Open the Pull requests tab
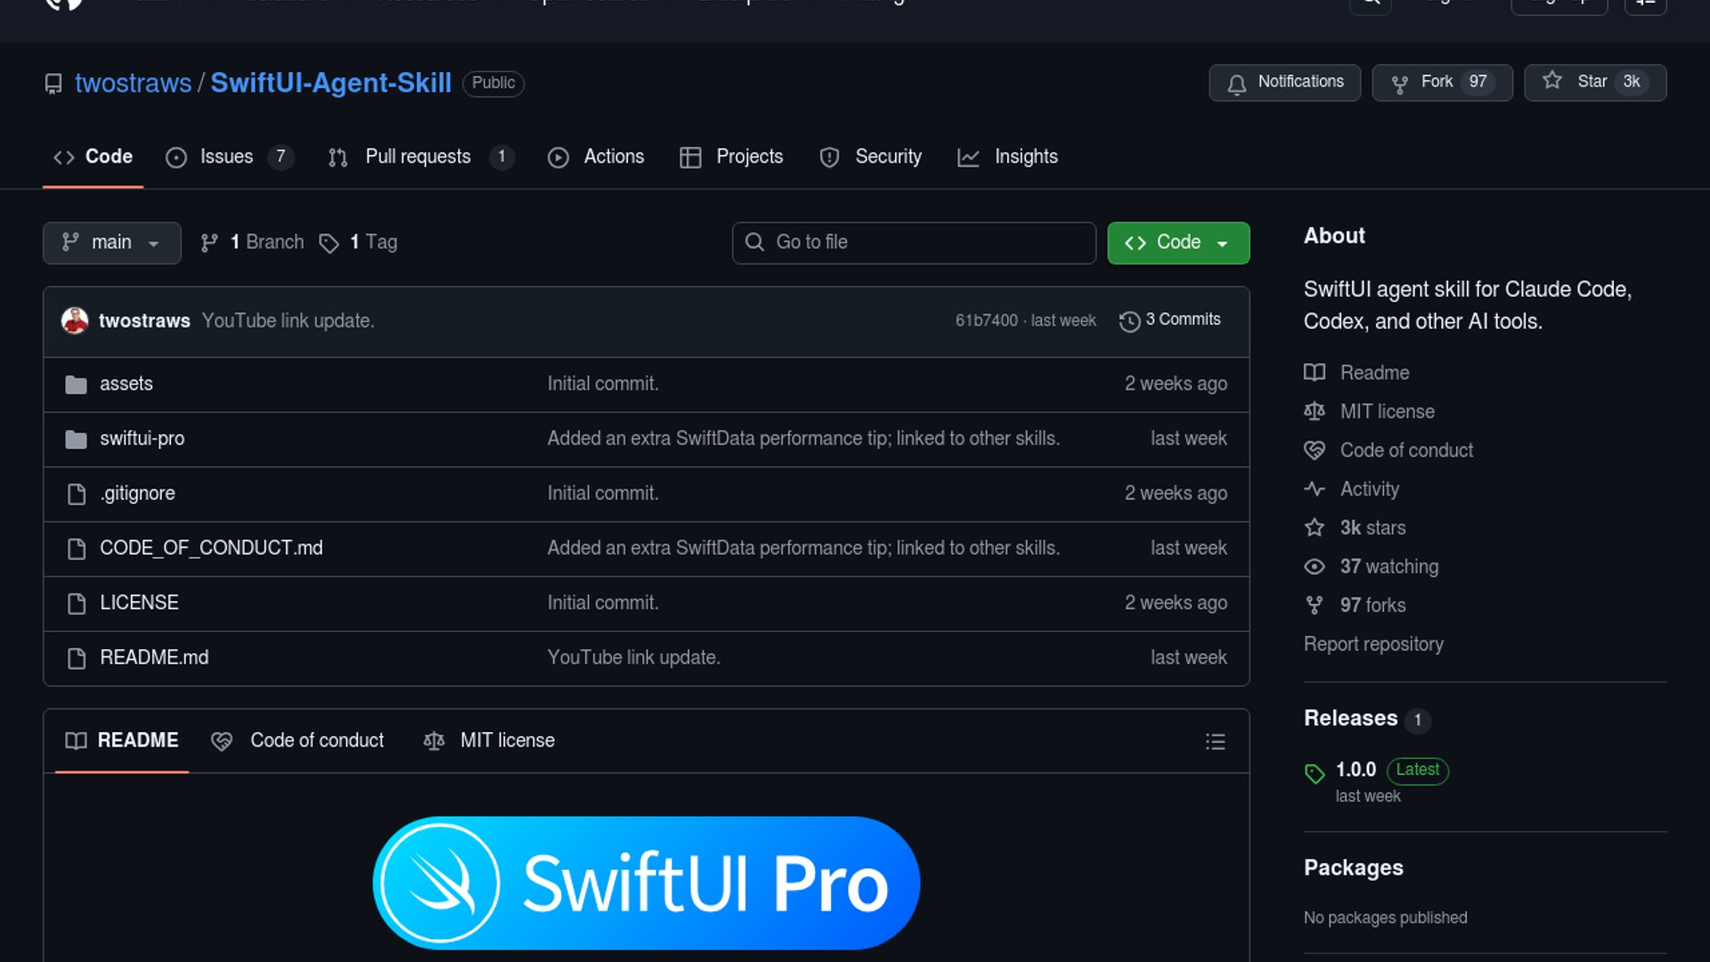This screenshot has width=1710, height=962. click(418, 157)
